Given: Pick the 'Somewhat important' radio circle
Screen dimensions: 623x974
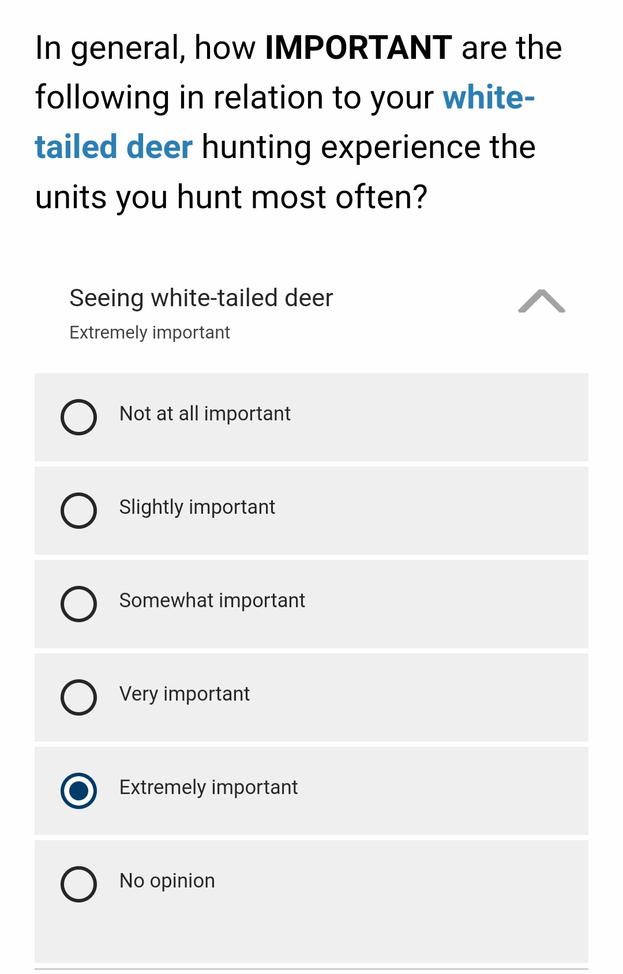Looking at the screenshot, I should pyautogui.click(x=78, y=604).
